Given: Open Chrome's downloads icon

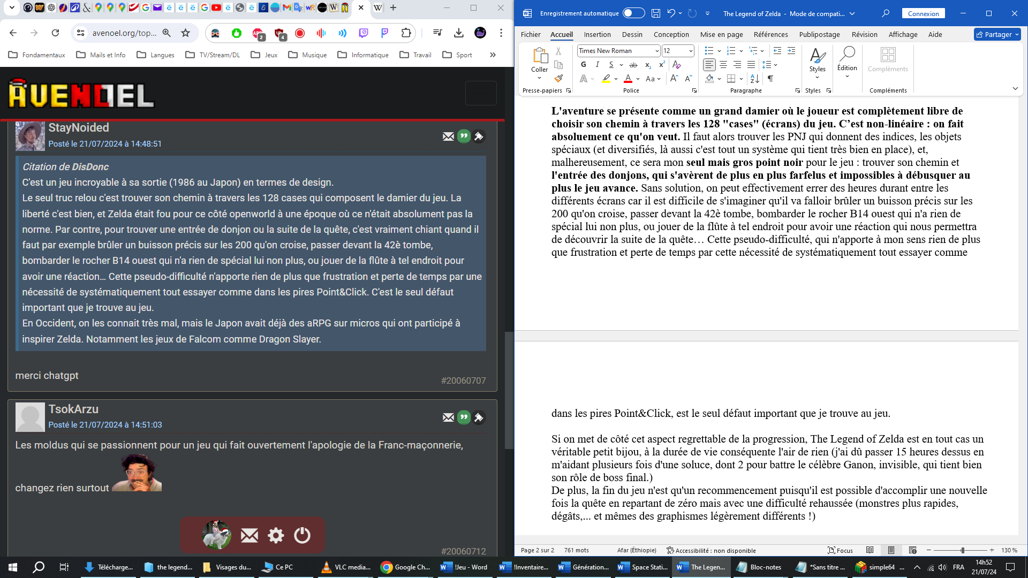Looking at the screenshot, I should tap(459, 33).
